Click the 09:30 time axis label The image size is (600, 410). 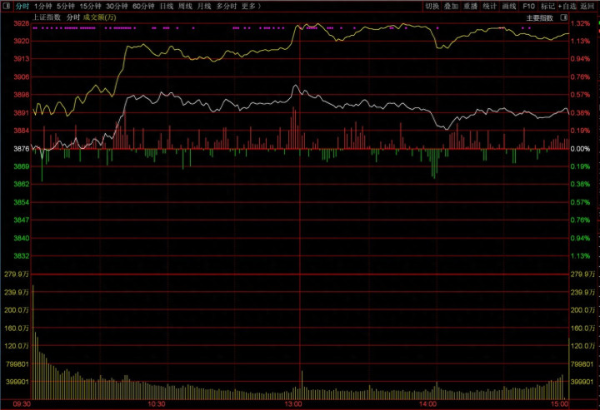(22, 404)
